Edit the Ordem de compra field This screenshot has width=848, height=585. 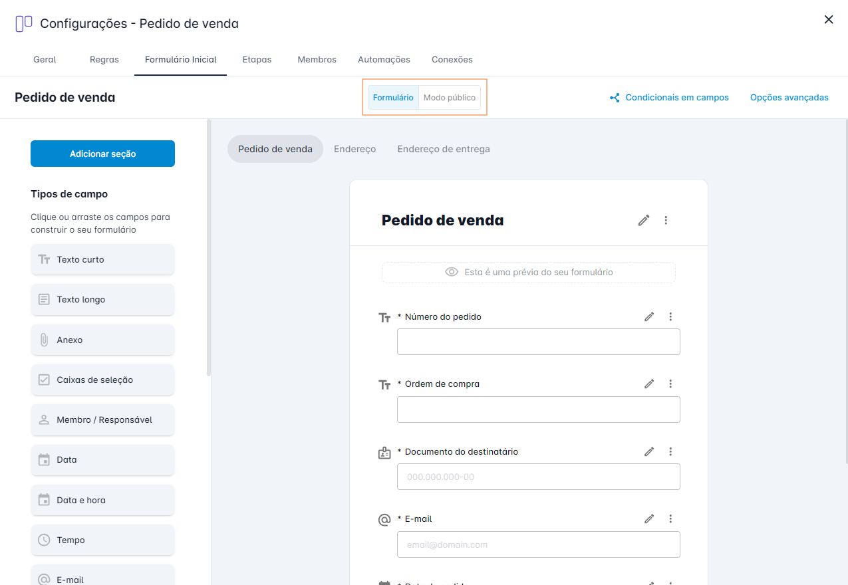649,384
